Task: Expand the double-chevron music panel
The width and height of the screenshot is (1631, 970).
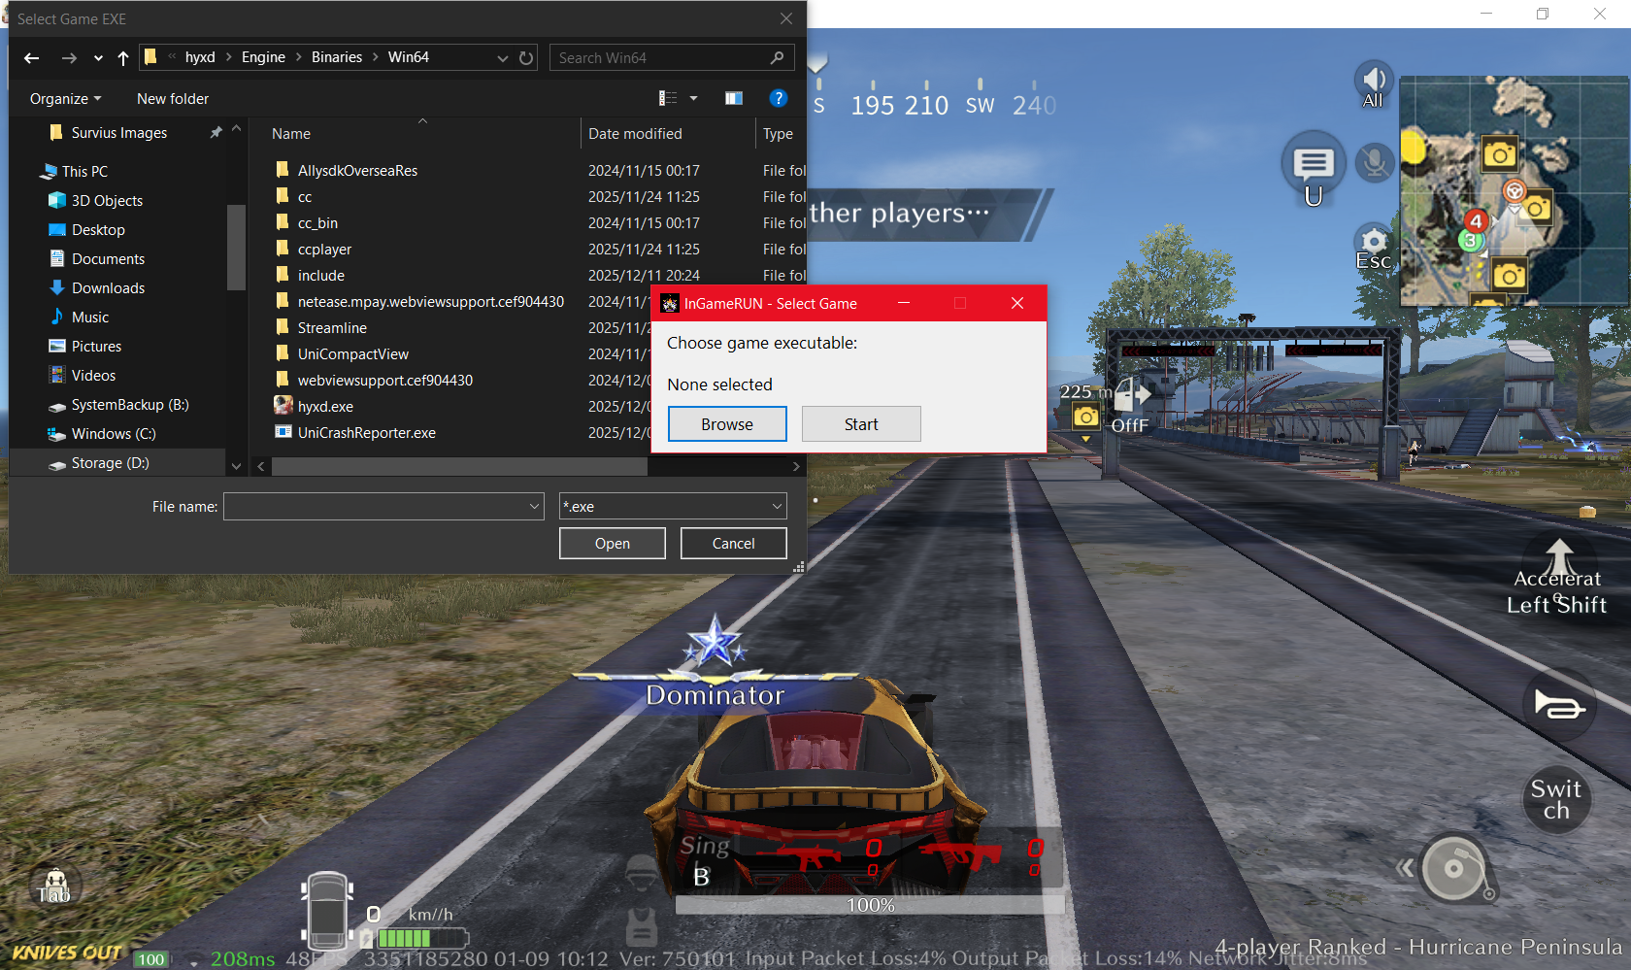Action: click(1405, 867)
